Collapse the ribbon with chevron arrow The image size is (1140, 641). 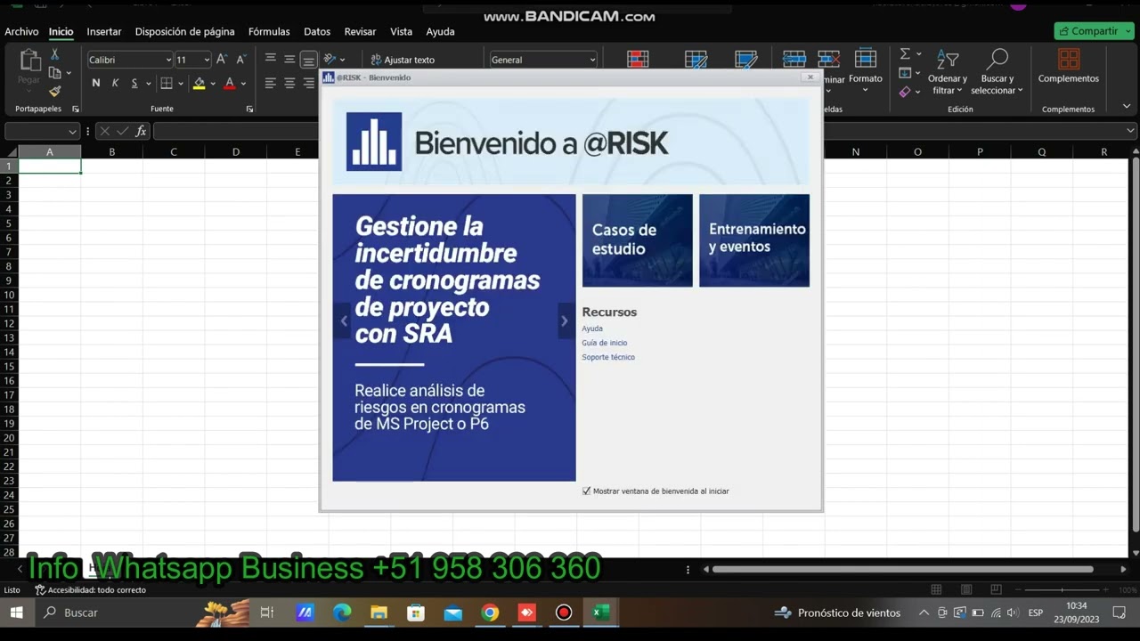[x=1127, y=106]
